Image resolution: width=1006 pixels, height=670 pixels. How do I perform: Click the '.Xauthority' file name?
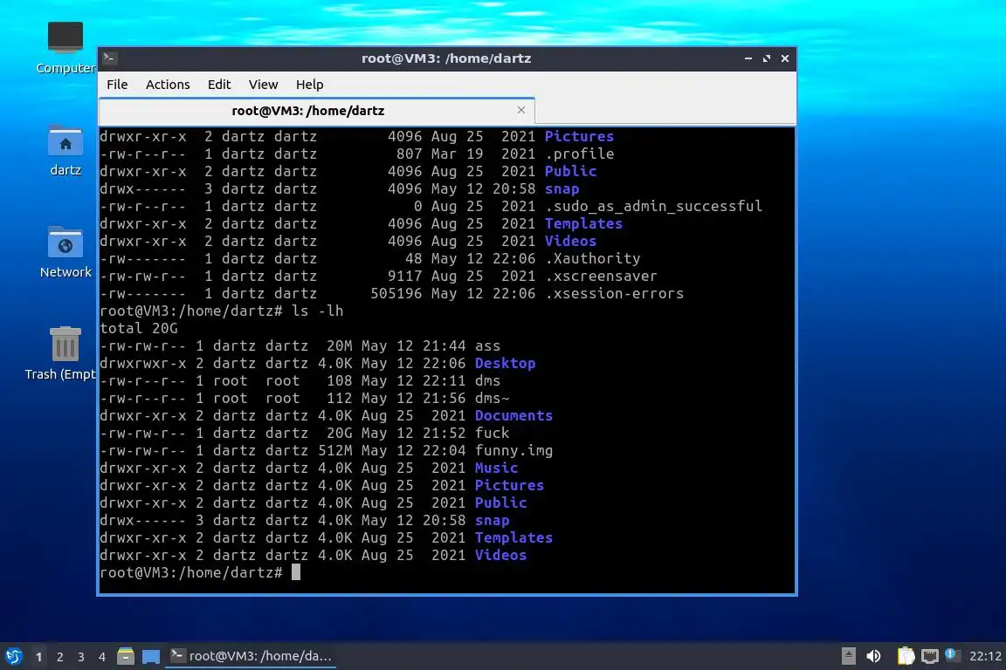(x=593, y=258)
